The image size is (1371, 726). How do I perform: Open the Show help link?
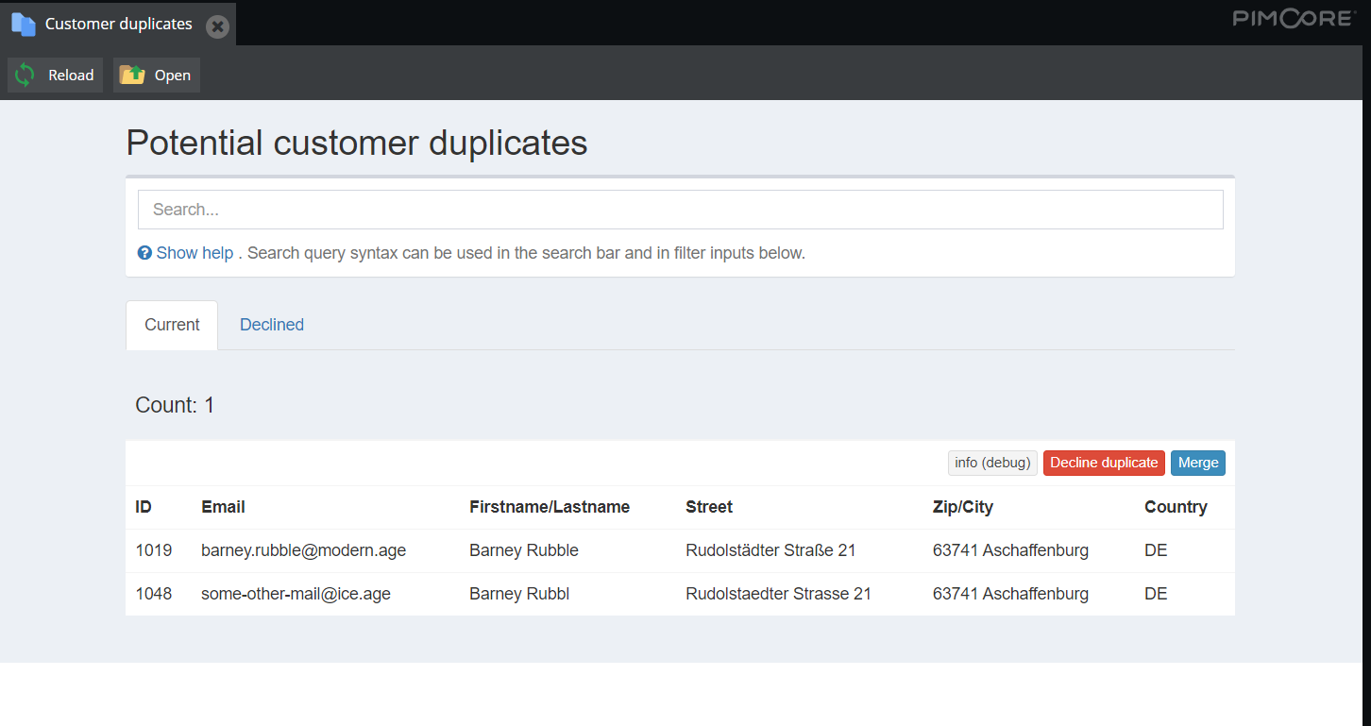click(x=195, y=253)
